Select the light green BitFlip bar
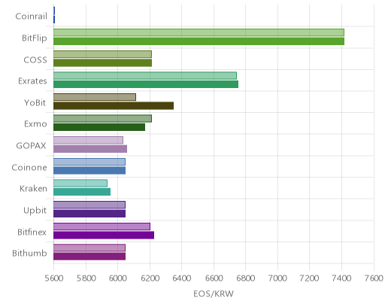 click(199, 32)
